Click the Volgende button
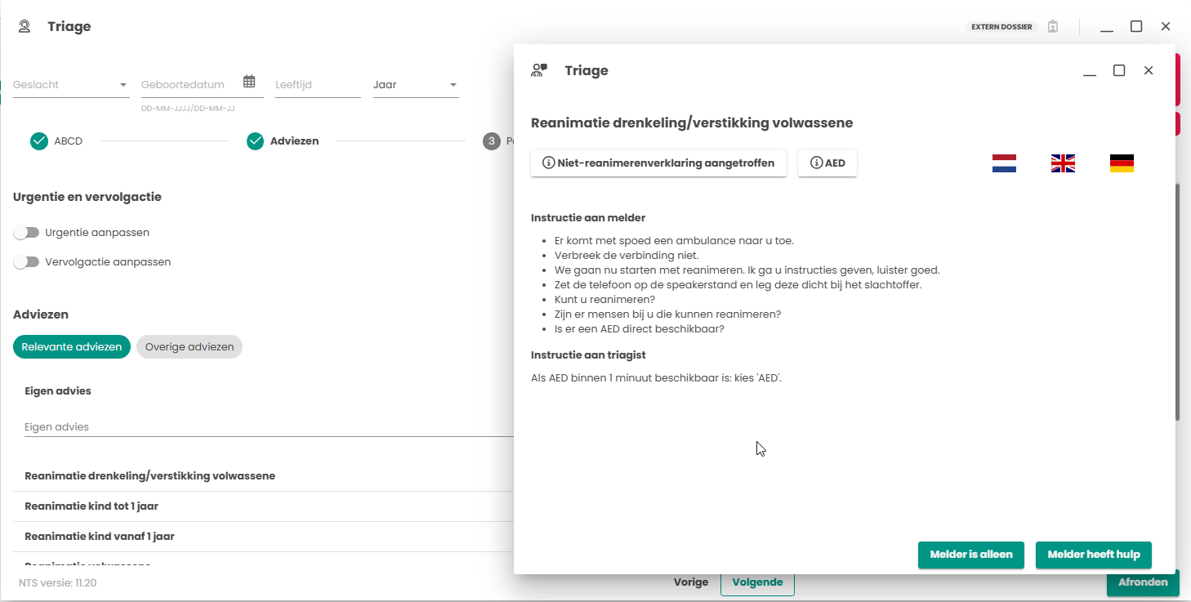Viewport: 1191px width, 602px height. (757, 582)
